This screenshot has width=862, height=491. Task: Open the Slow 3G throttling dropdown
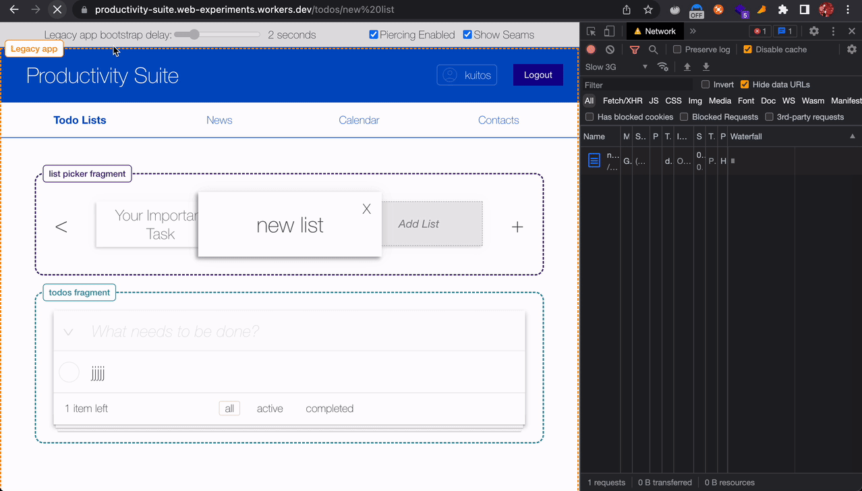(616, 67)
